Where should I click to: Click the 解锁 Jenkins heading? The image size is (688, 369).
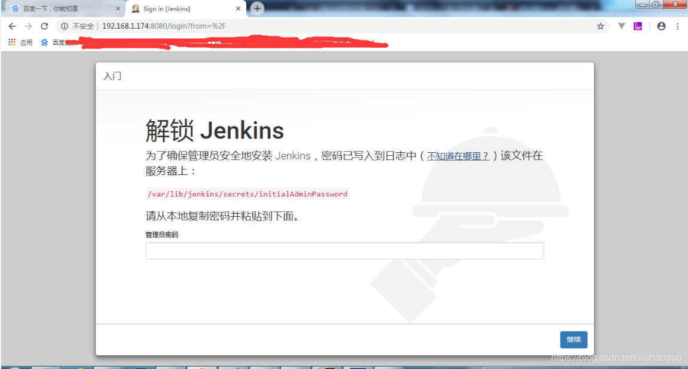(x=215, y=131)
